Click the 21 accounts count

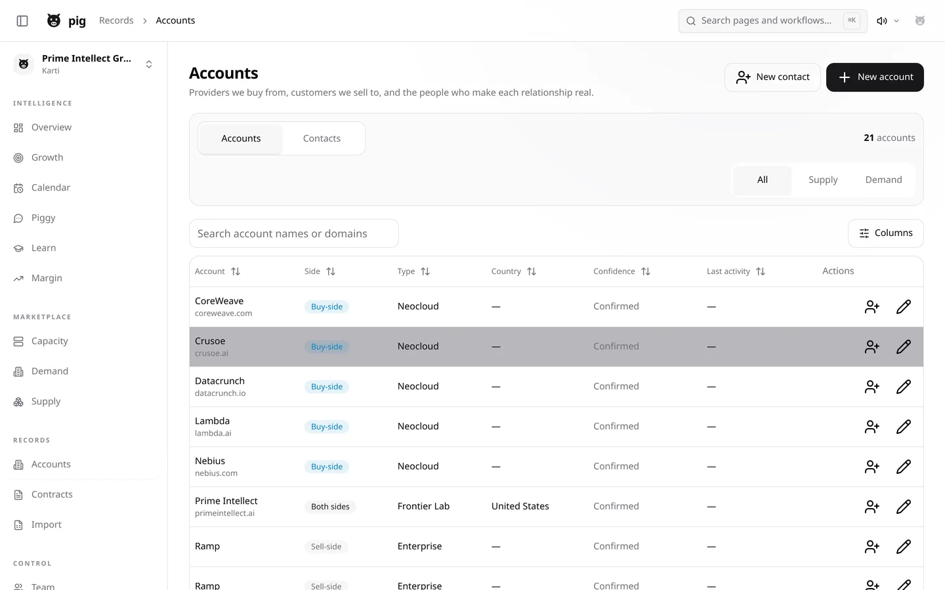click(889, 138)
